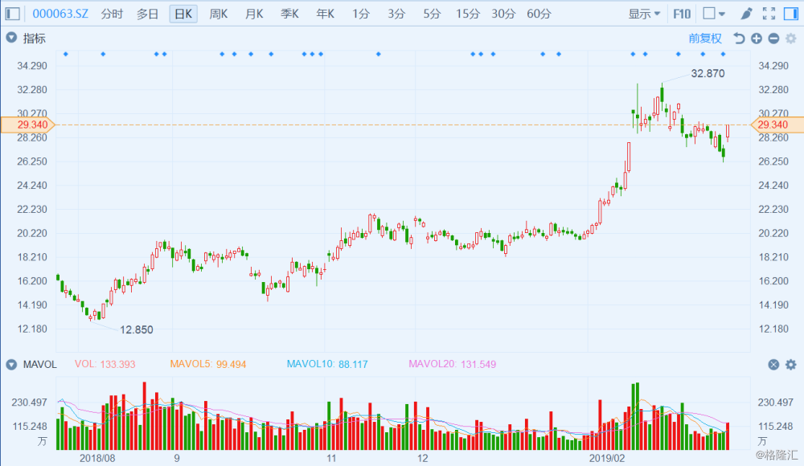The width and height of the screenshot is (804, 466).
Task: Undo the last chart zoom action
Action: [x=738, y=39]
